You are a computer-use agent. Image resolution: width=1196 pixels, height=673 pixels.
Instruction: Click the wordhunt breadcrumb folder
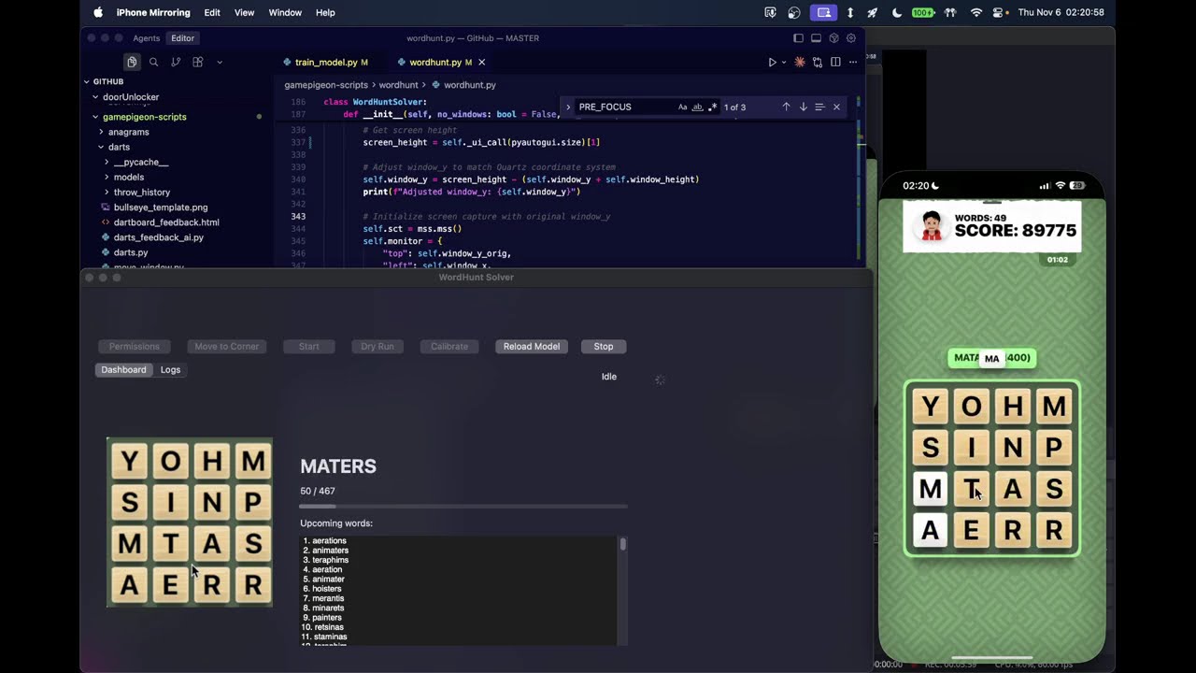[x=398, y=85]
